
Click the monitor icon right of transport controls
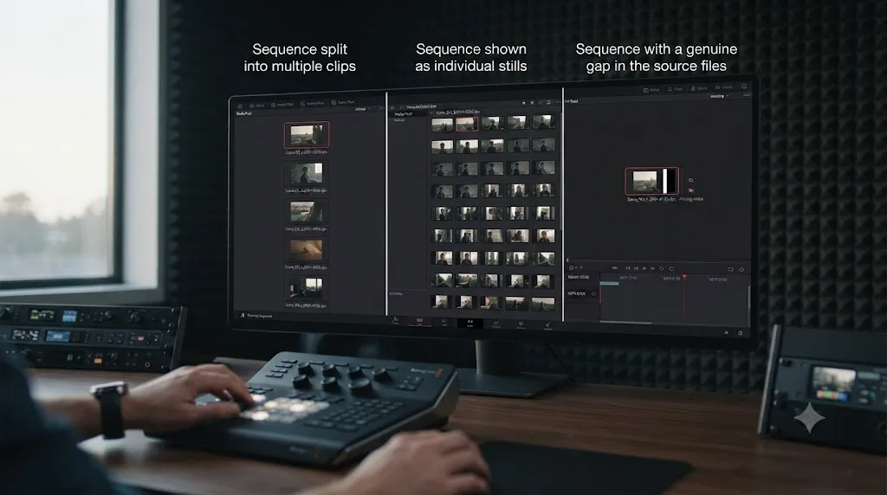coord(730,269)
